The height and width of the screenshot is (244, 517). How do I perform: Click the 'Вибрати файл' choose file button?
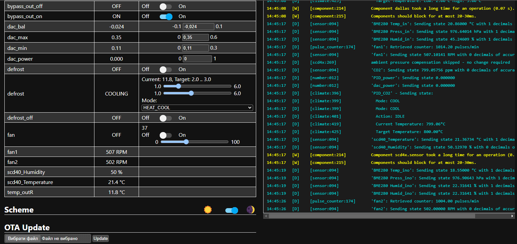pyautogui.click(x=23, y=239)
